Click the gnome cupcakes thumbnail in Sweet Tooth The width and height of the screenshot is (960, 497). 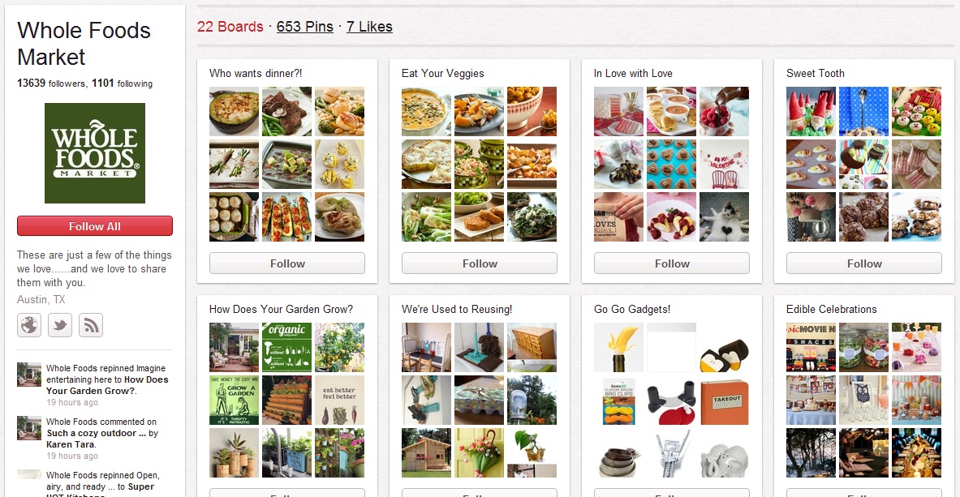(811, 111)
